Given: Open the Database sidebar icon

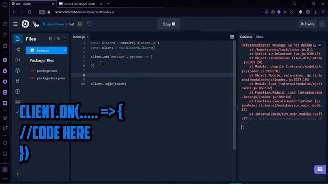Looking at the screenshot, I should [x=18, y=102].
